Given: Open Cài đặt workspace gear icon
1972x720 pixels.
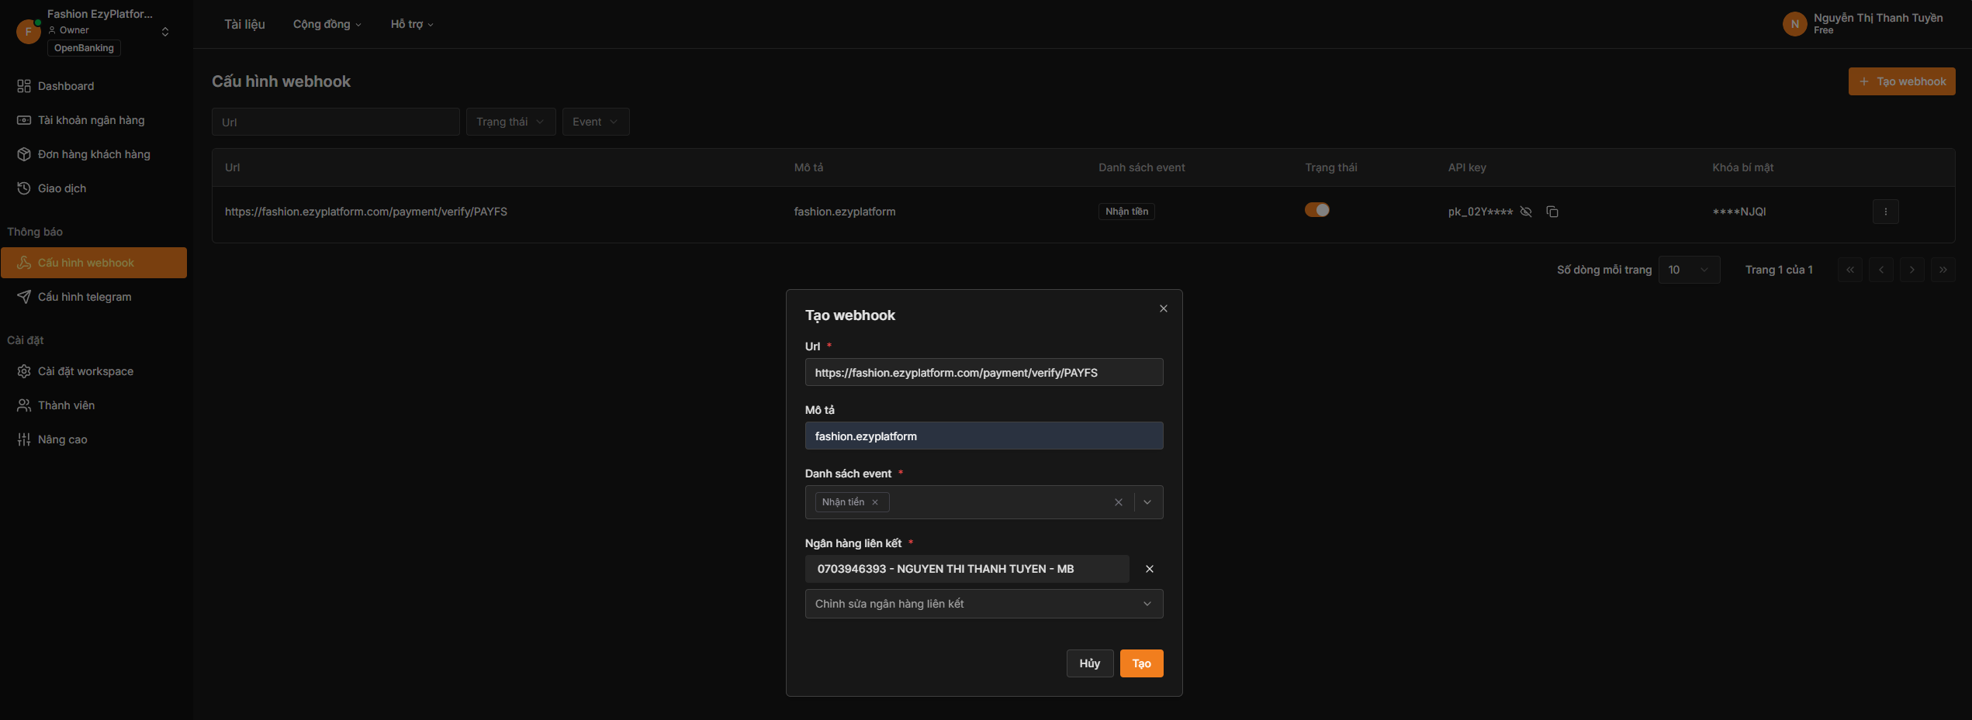Looking at the screenshot, I should tap(24, 371).
